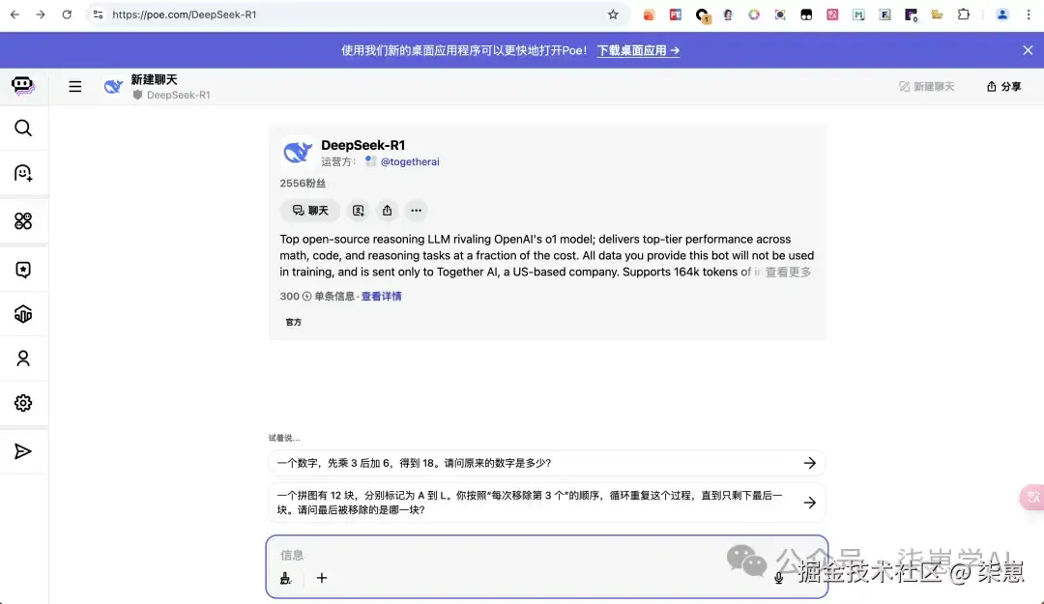Open the settings gear icon
Image resolution: width=1044 pixels, height=604 pixels.
tap(23, 403)
